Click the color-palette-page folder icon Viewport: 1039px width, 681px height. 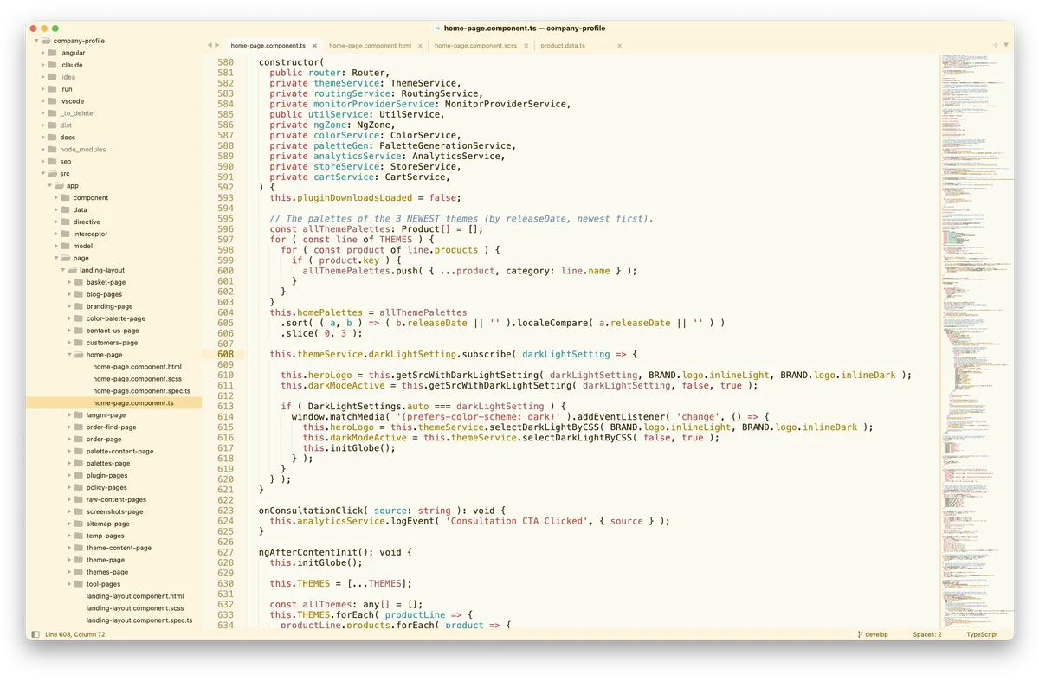coord(79,318)
